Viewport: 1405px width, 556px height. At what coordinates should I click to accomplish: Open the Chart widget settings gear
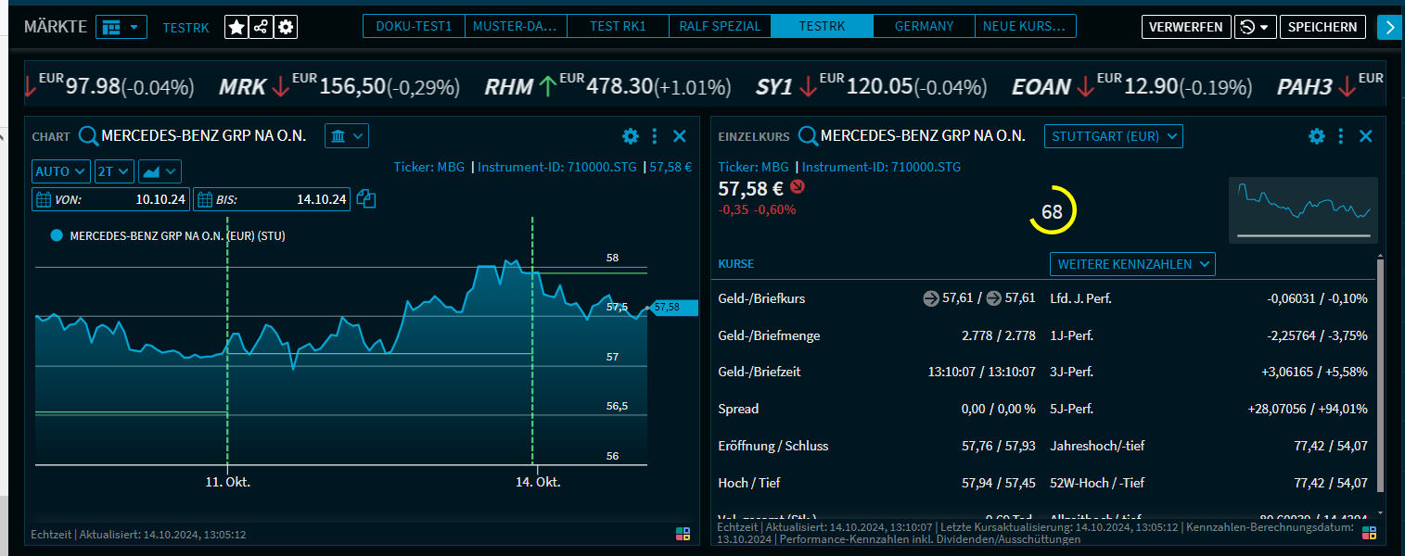[631, 136]
